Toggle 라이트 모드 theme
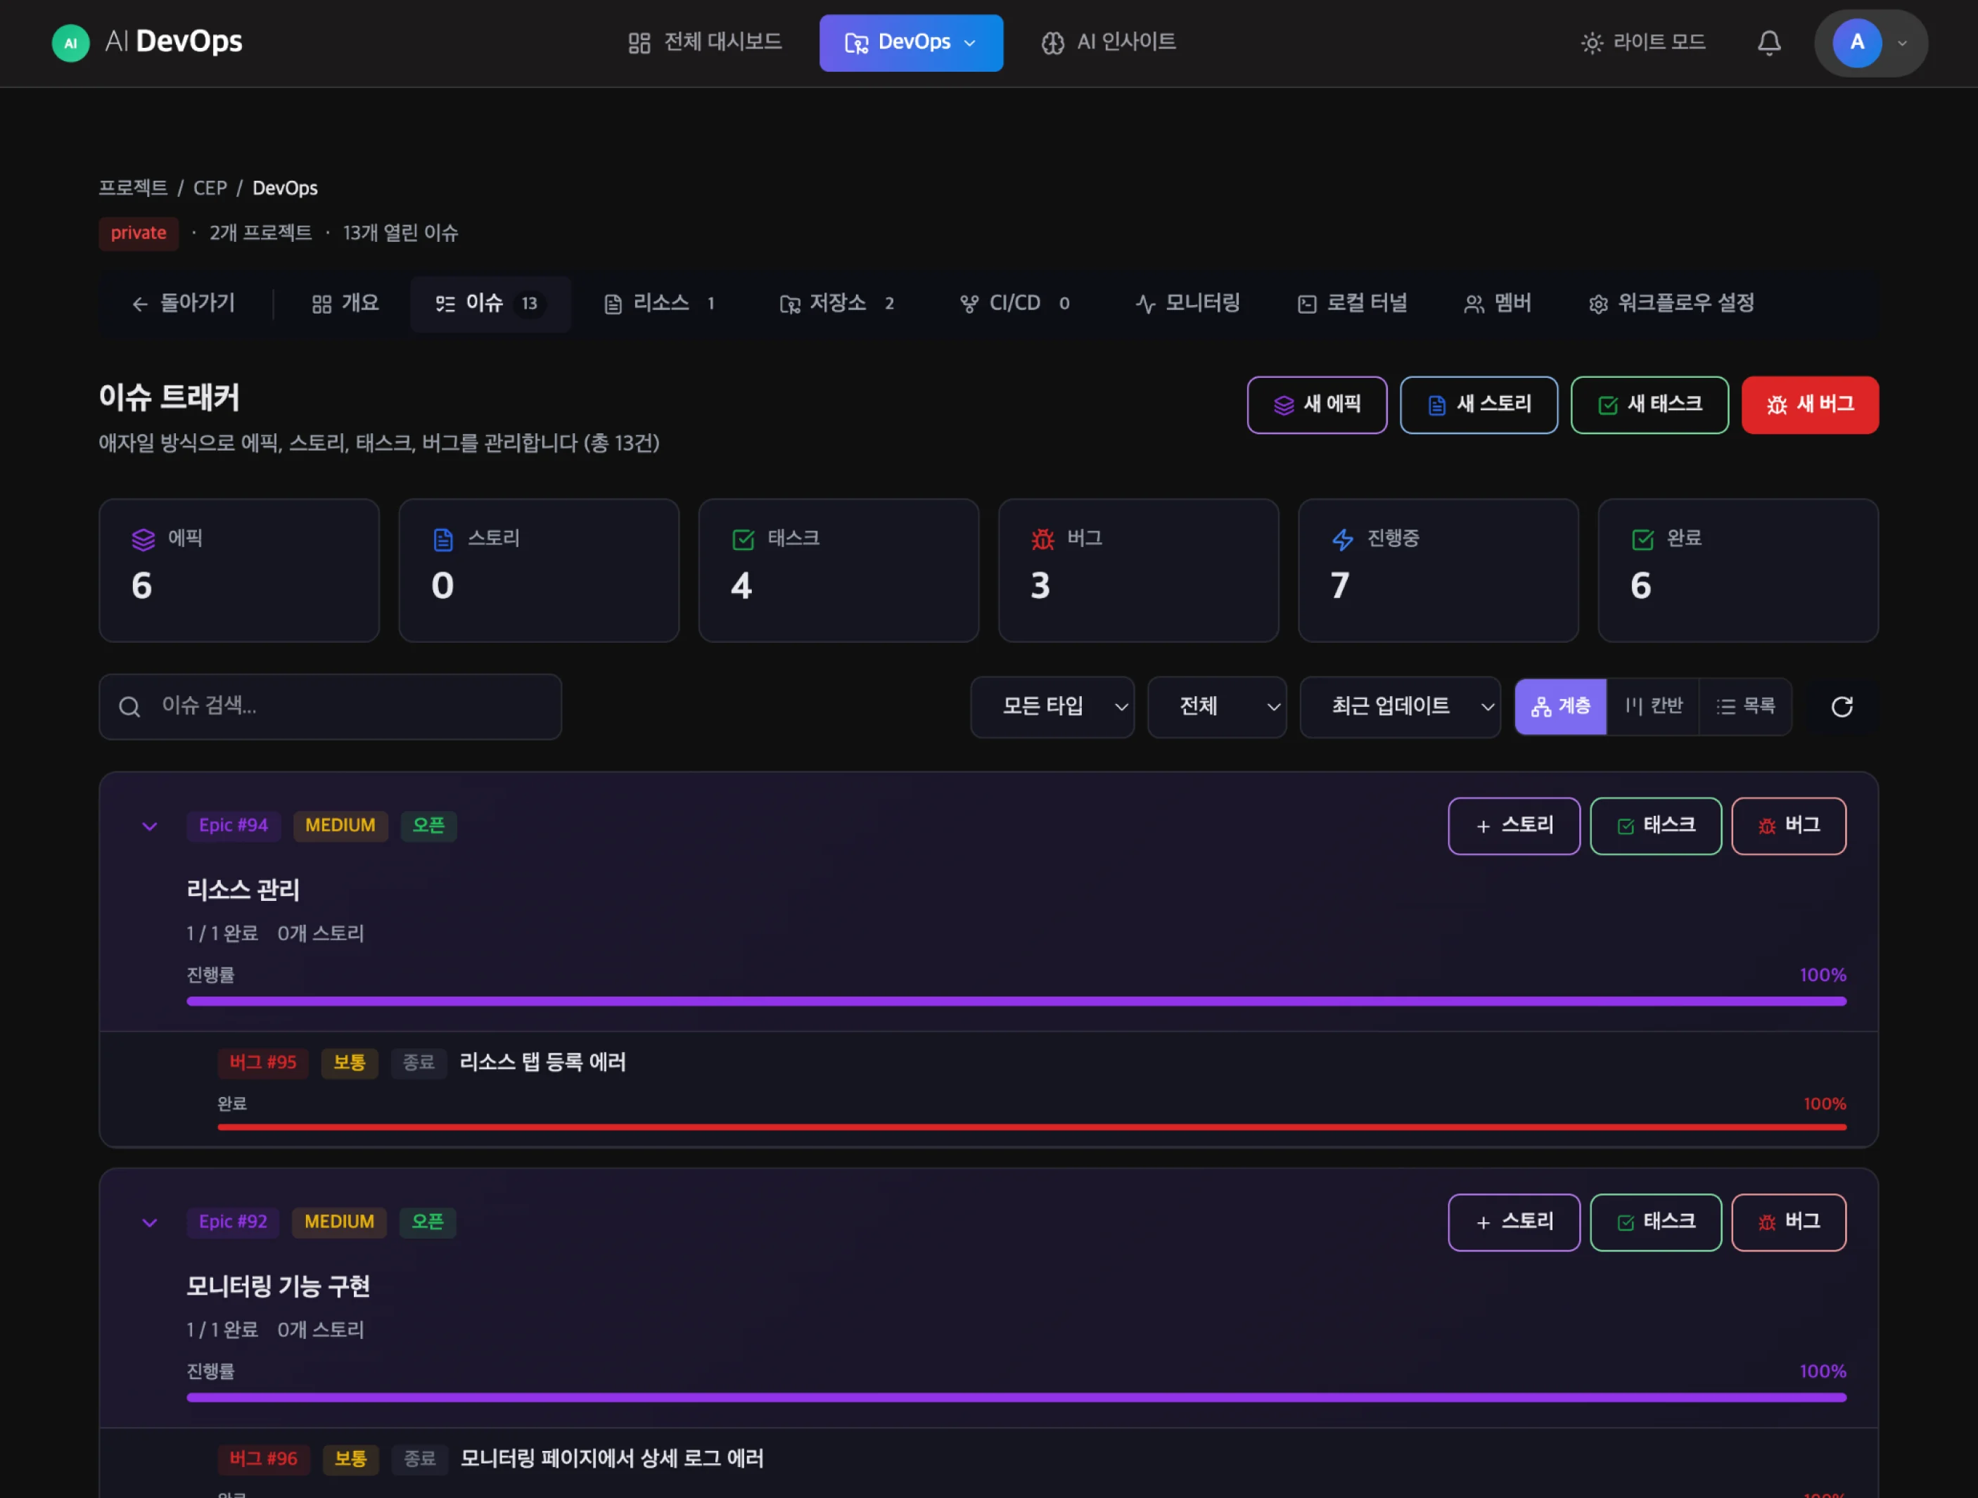This screenshot has width=1978, height=1498. [x=1644, y=43]
